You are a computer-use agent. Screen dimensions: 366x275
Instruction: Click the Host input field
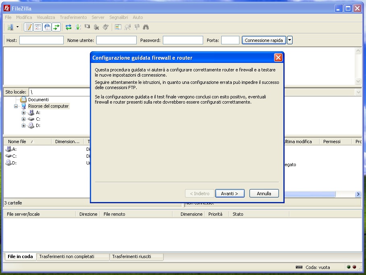41,40
